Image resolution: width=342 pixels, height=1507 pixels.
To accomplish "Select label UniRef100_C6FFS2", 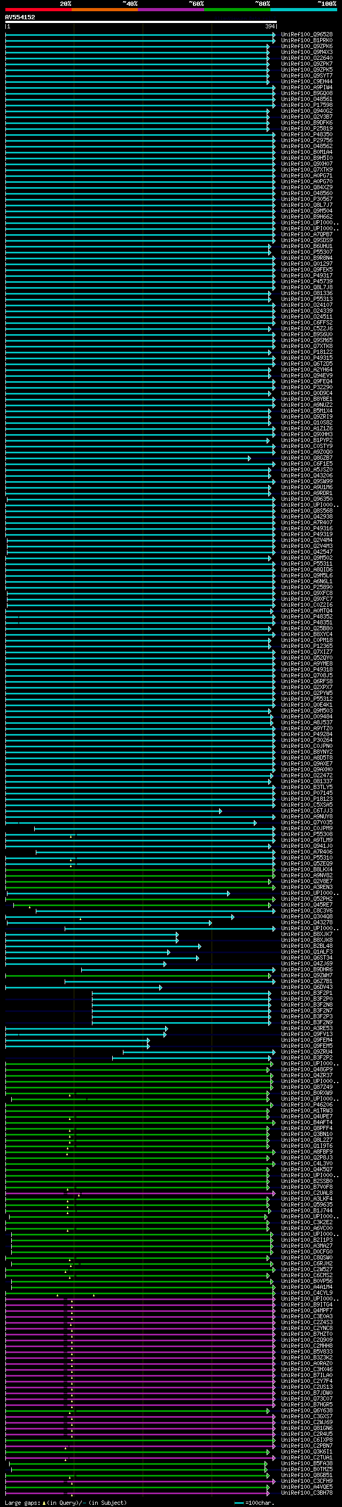I will point(307,323).
